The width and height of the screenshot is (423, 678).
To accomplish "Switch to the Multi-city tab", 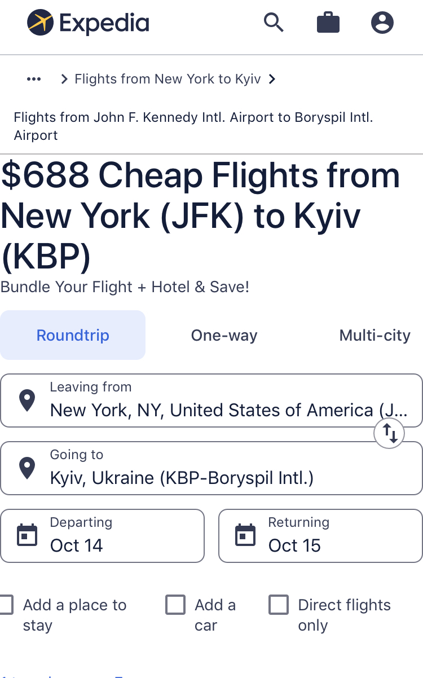I will click(374, 335).
